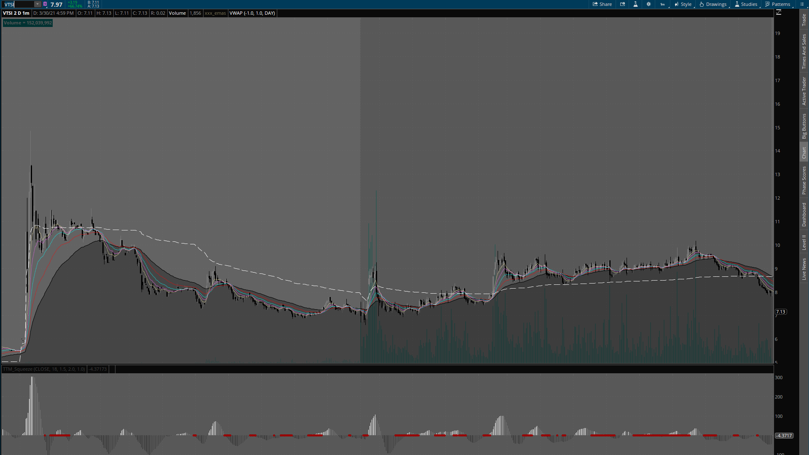This screenshot has height=455, width=809.
Task: Click the Share chart button
Action: pos(602,4)
